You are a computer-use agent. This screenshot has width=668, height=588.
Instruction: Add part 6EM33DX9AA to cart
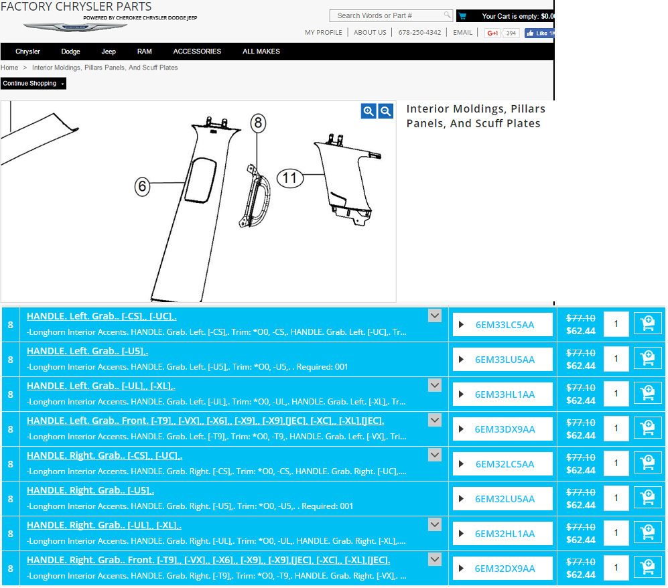point(647,429)
